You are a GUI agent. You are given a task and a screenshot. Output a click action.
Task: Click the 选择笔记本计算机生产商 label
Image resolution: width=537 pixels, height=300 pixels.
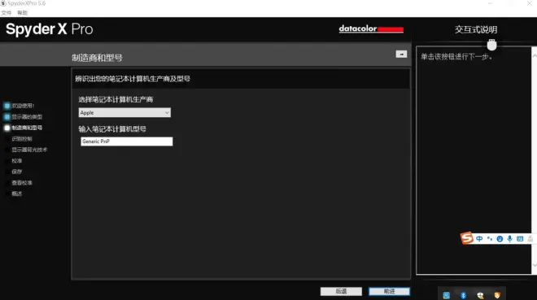point(116,99)
